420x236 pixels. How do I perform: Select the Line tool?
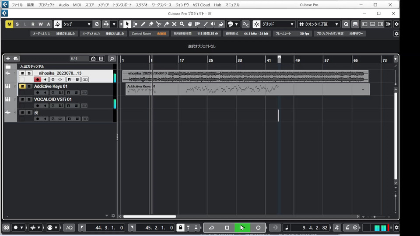tap(206, 24)
